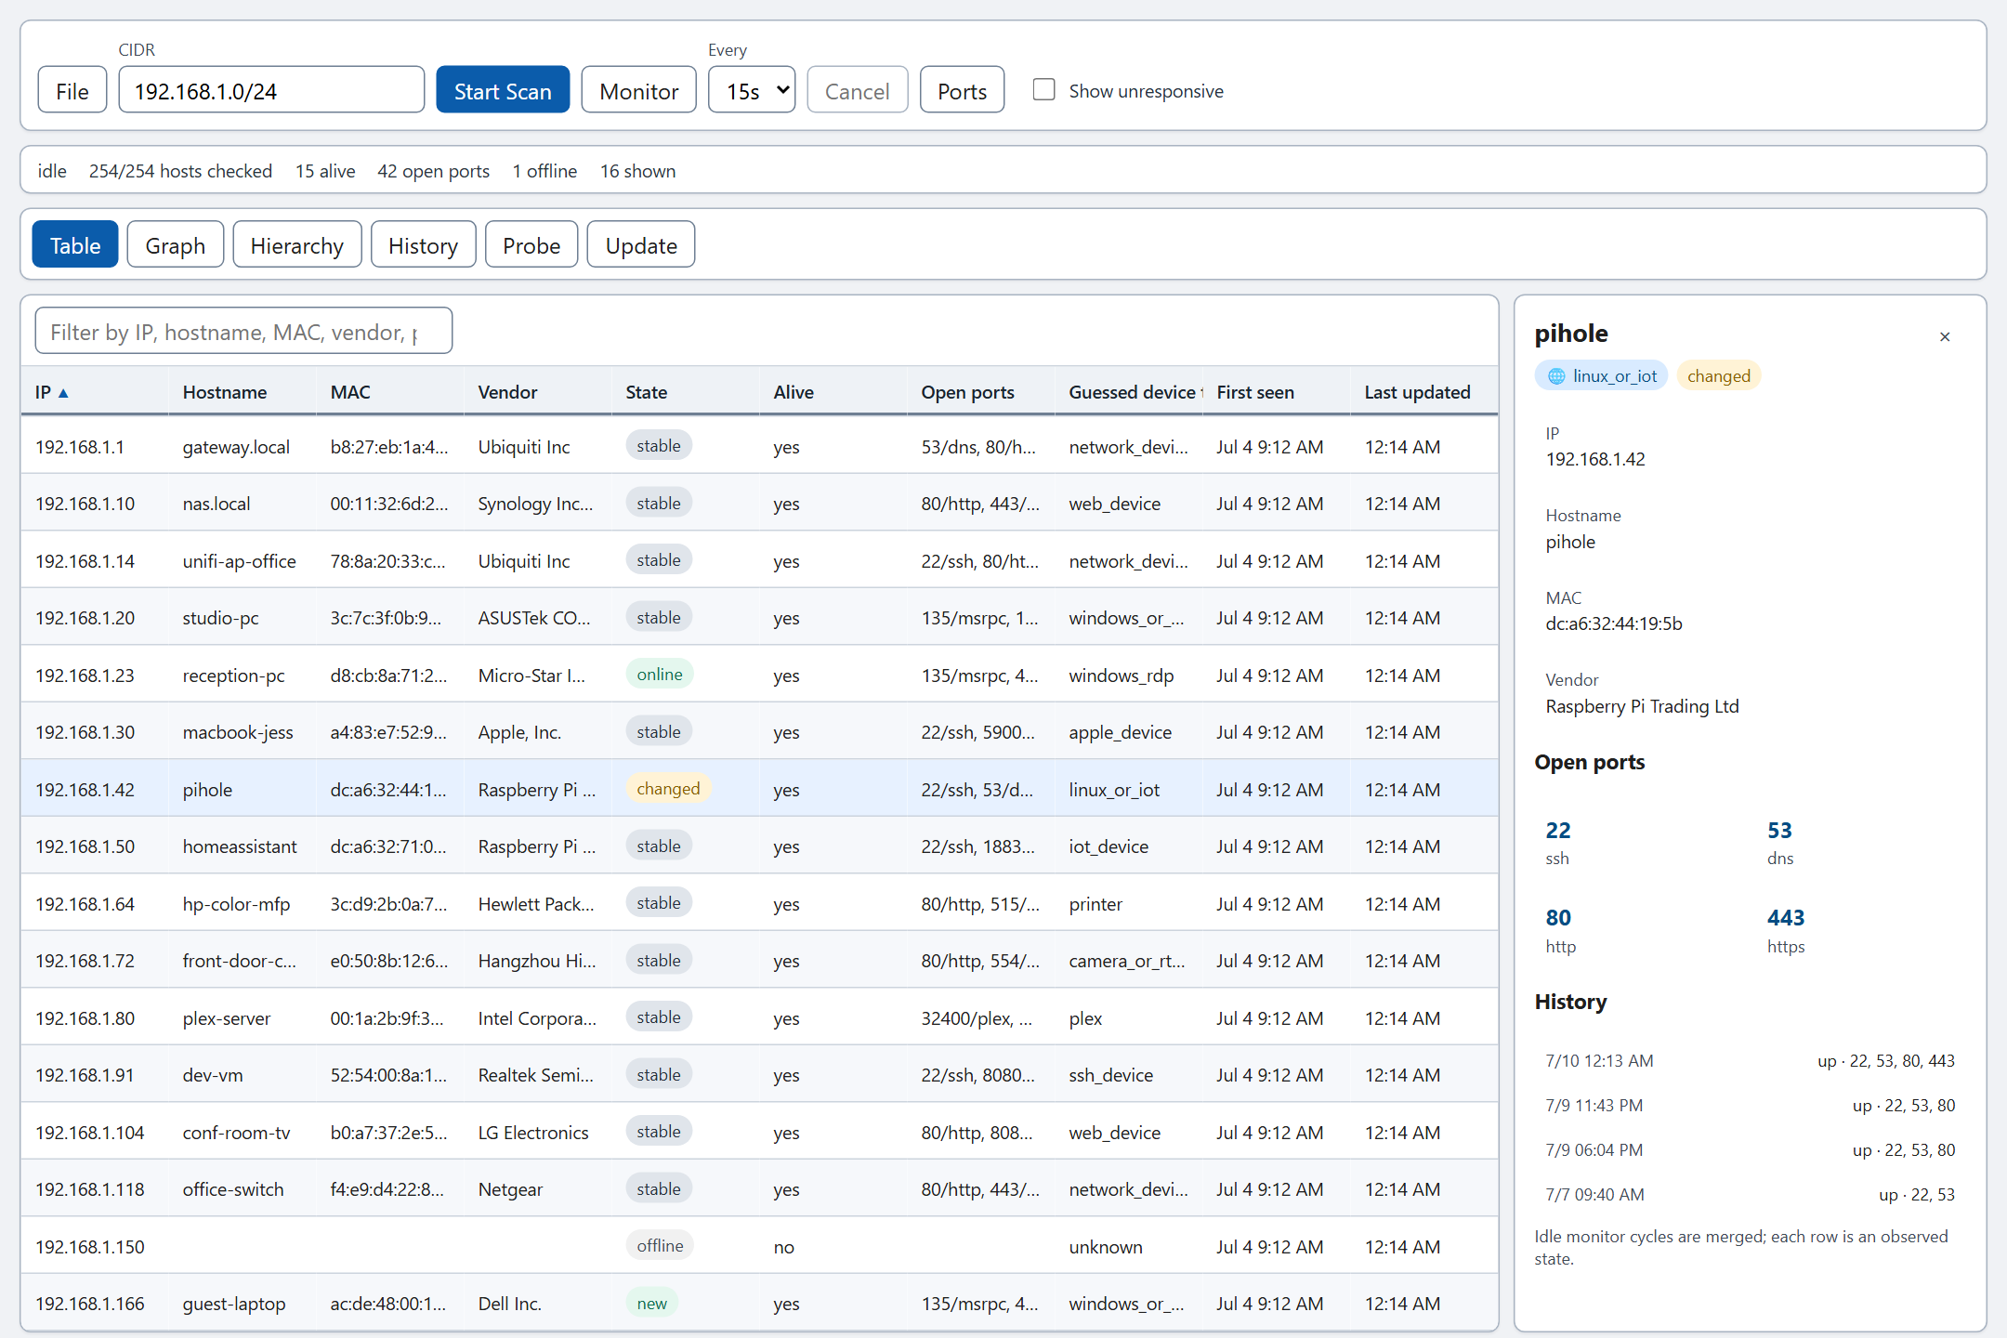Image resolution: width=2007 pixels, height=1338 pixels.
Task: Click the offline badge for 192.168.1.150
Action: (660, 1246)
